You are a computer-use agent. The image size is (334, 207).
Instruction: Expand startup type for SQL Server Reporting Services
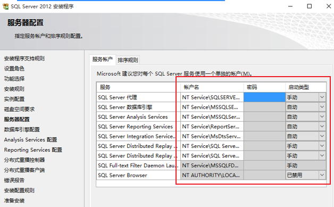click(x=322, y=127)
